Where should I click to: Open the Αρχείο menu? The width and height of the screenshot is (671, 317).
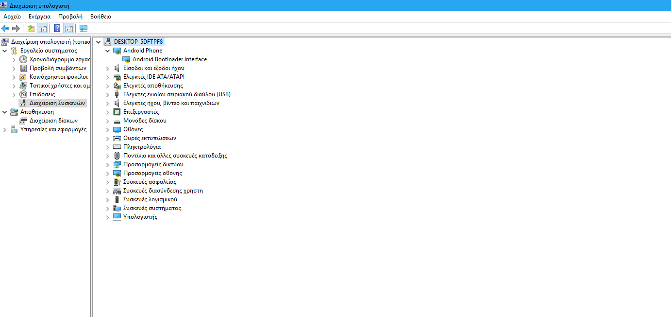point(12,17)
